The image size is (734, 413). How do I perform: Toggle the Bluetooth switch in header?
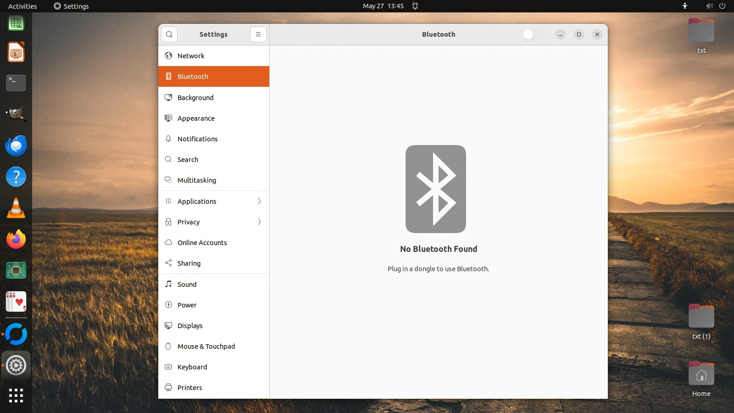pos(533,34)
